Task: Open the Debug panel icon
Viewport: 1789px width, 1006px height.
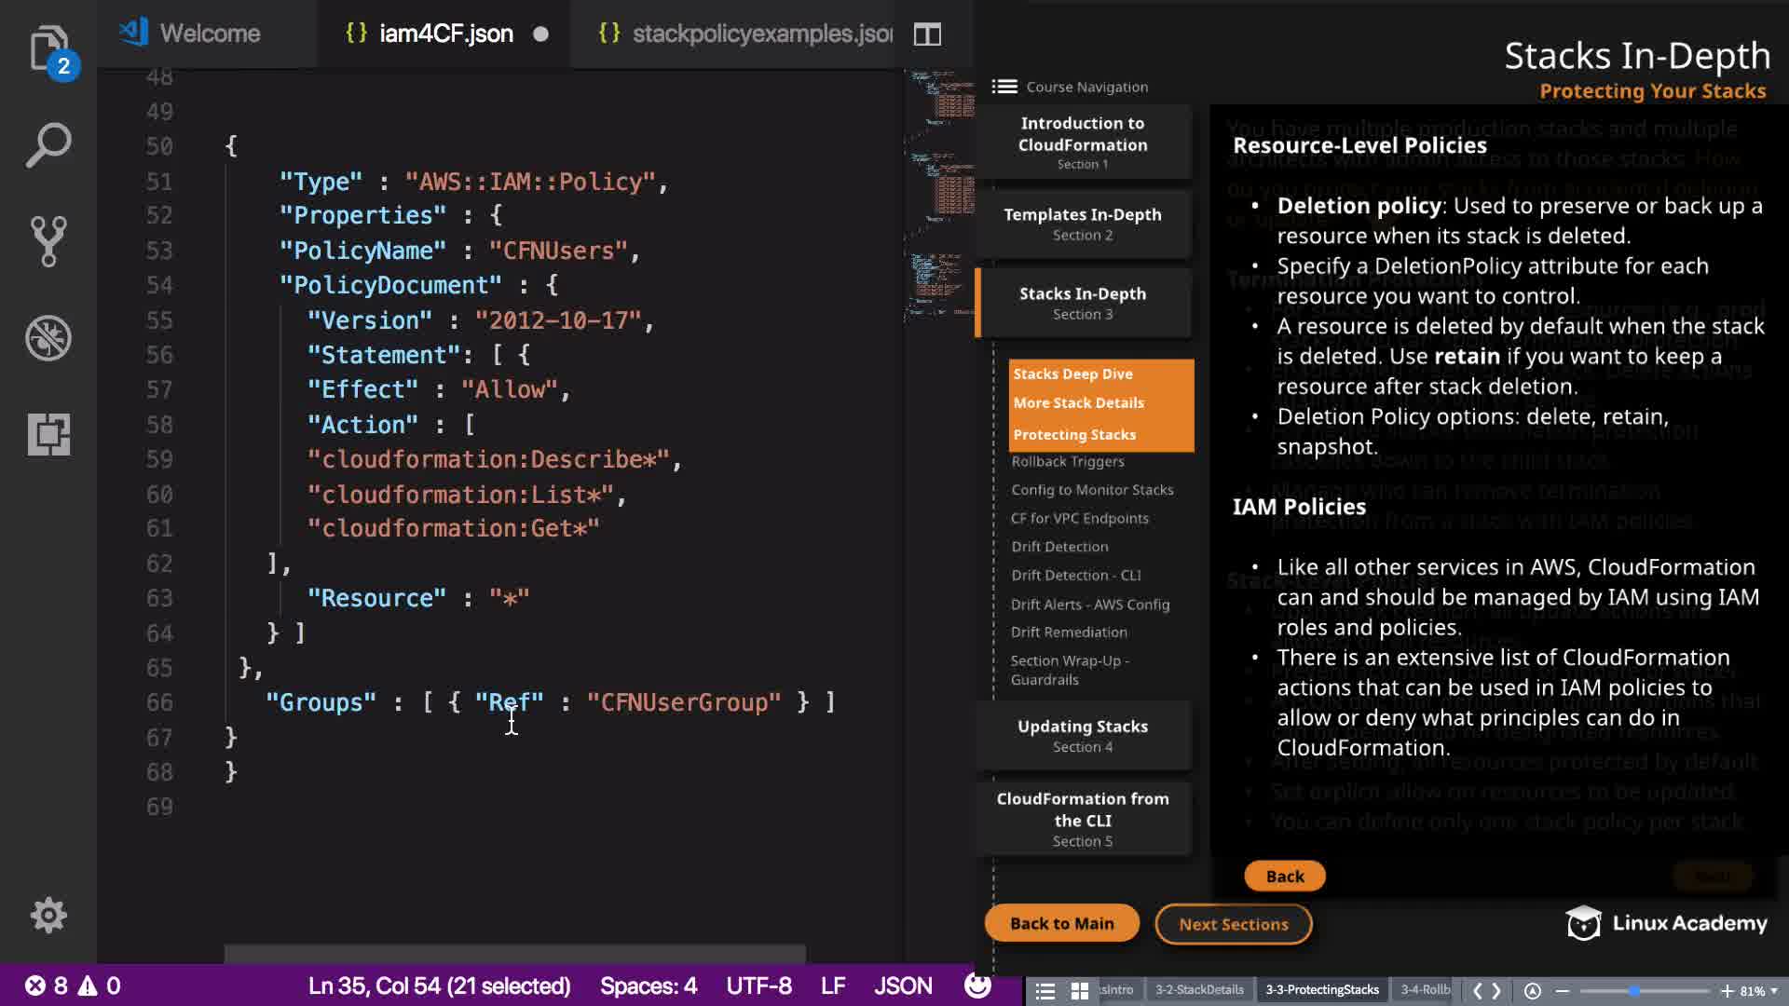Action: (48, 337)
